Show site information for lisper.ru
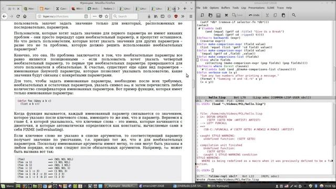Image resolution: width=336 pixels, height=189 pixels. [x=39, y=16]
